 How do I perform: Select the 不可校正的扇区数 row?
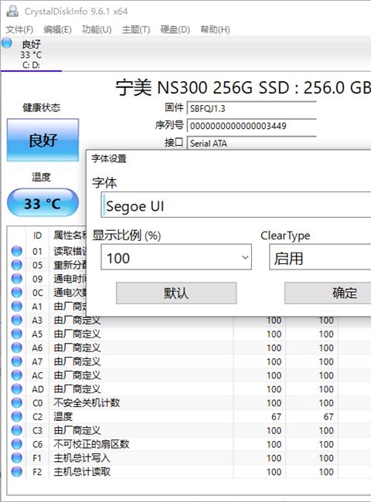[x=189, y=444]
